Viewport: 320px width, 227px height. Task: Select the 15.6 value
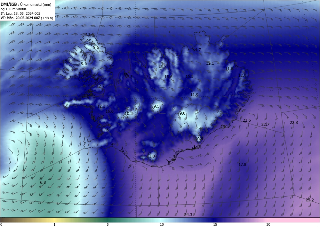[168, 77]
